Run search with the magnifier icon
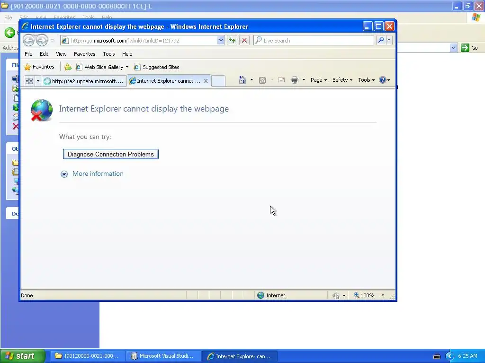 (x=381, y=41)
